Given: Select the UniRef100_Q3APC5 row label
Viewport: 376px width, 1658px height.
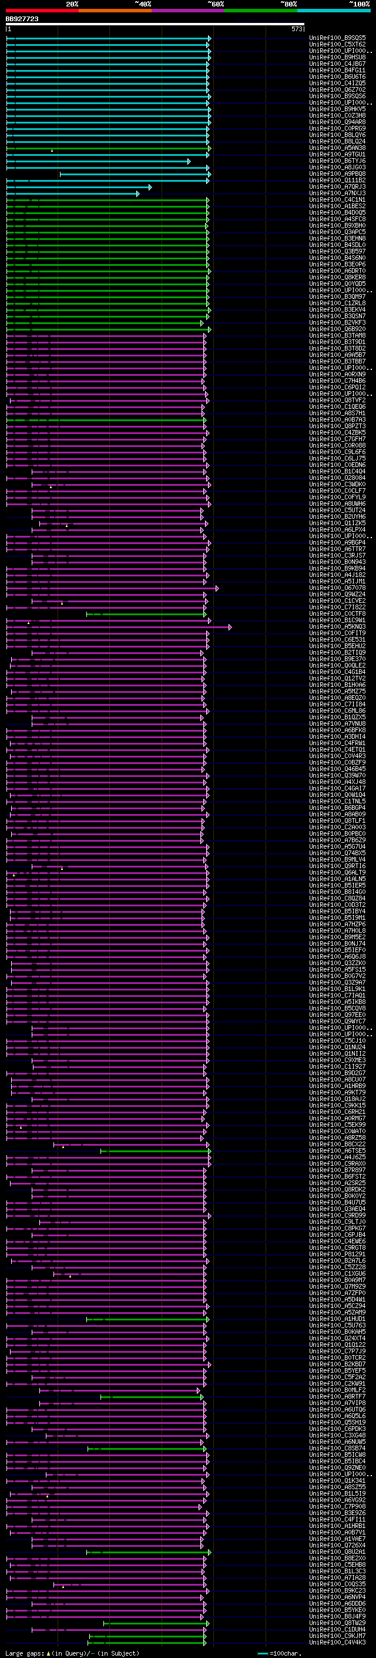Looking at the screenshot, I should [337, 232].
